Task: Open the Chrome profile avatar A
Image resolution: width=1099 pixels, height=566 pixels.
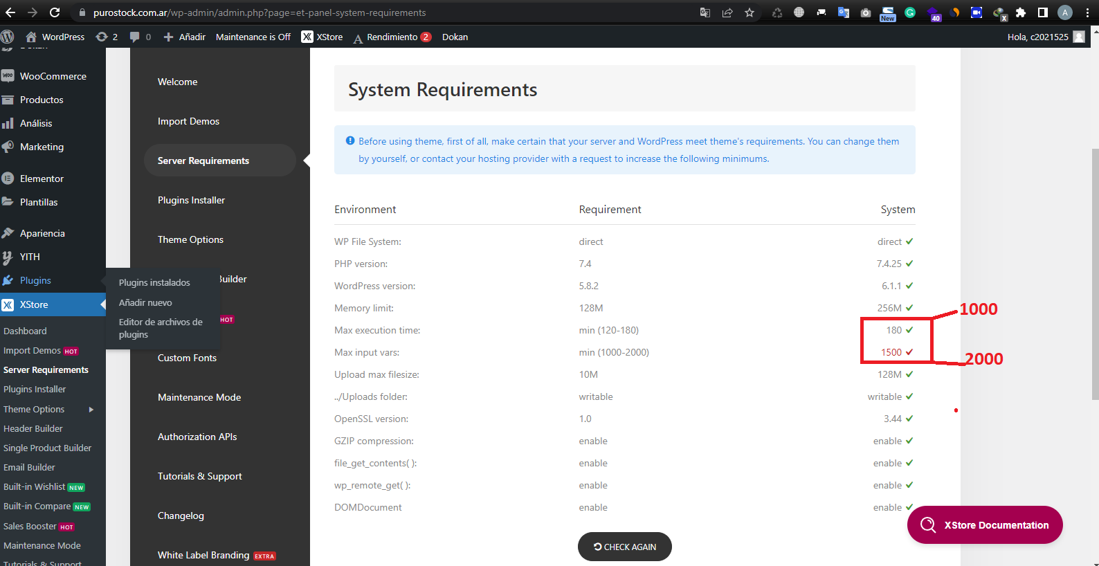Action: (1065, 12)
